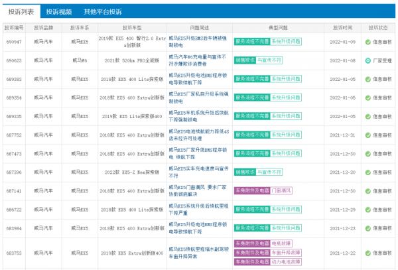Open the 其他平台投诉 tab
Image resolution: width=398 pixels, height=270 pixels.
pyautogui.click(x=102, y=11)
